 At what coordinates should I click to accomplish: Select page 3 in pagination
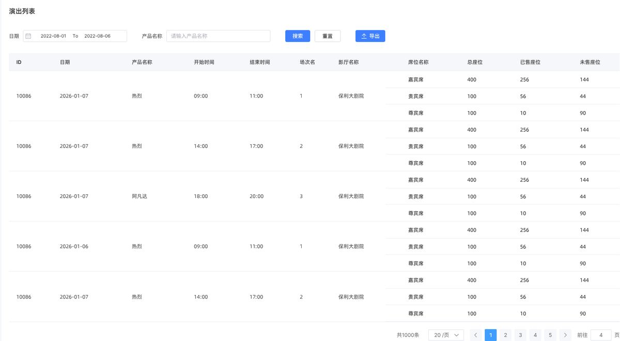pos(520,335)
